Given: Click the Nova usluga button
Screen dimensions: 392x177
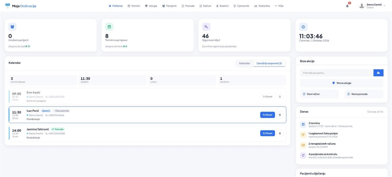Looking at the screenshot, I should (341, 83).
